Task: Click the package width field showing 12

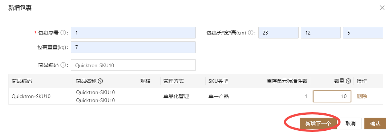Action: coord(321,33)
